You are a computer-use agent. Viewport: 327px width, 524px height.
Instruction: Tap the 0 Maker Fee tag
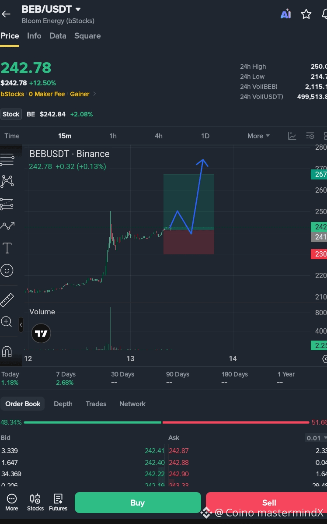pos(47,94)
